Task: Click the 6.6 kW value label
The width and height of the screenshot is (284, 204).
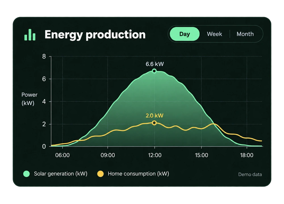Action: click(155, 64)
